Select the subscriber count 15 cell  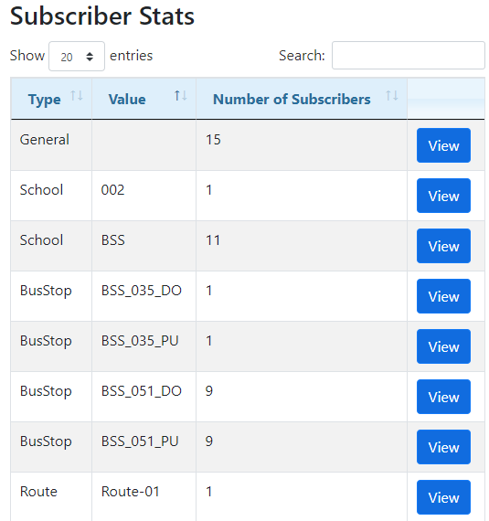point(302,145)
